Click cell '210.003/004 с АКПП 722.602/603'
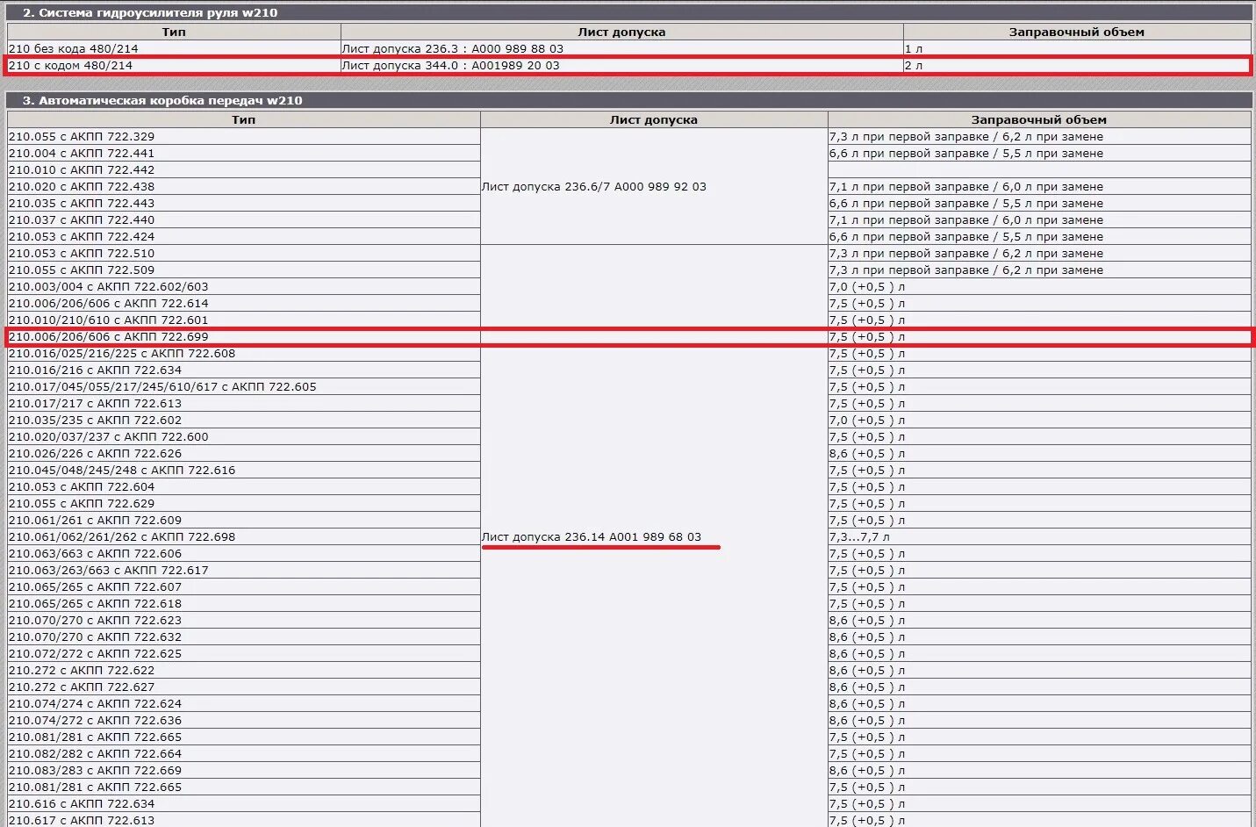This screenshot has height=827, width=1256. [244, 286]
